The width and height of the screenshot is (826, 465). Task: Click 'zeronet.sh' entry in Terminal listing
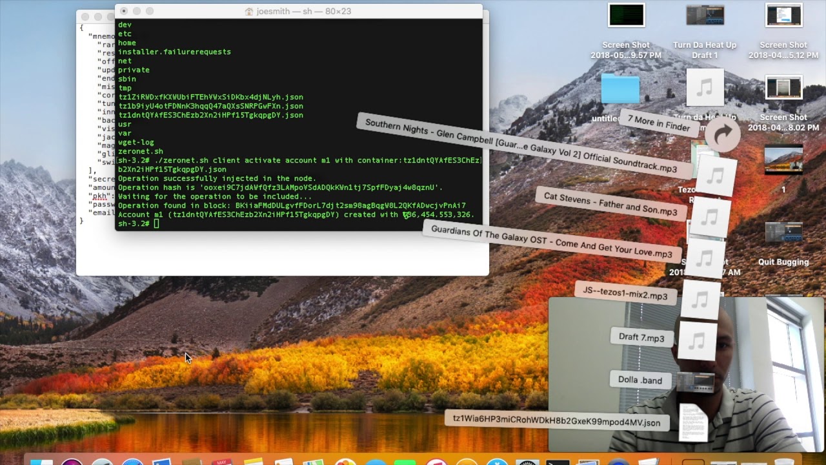click(141, 151)
